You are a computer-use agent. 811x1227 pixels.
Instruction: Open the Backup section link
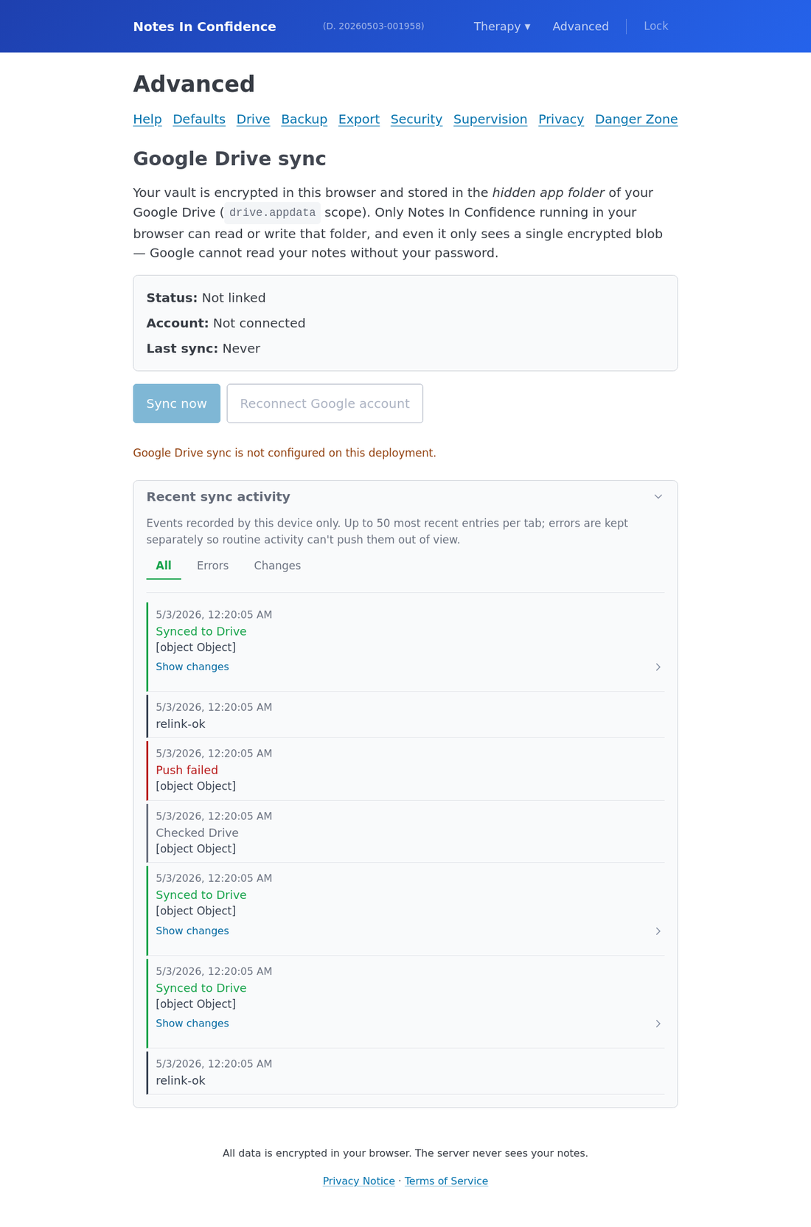click(x=304, y=119)
